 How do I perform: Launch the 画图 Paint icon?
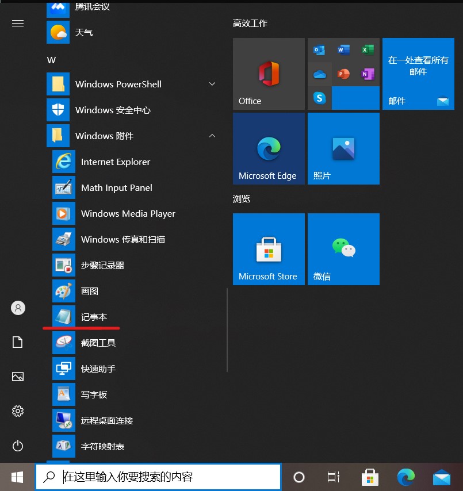click(64, 291)
